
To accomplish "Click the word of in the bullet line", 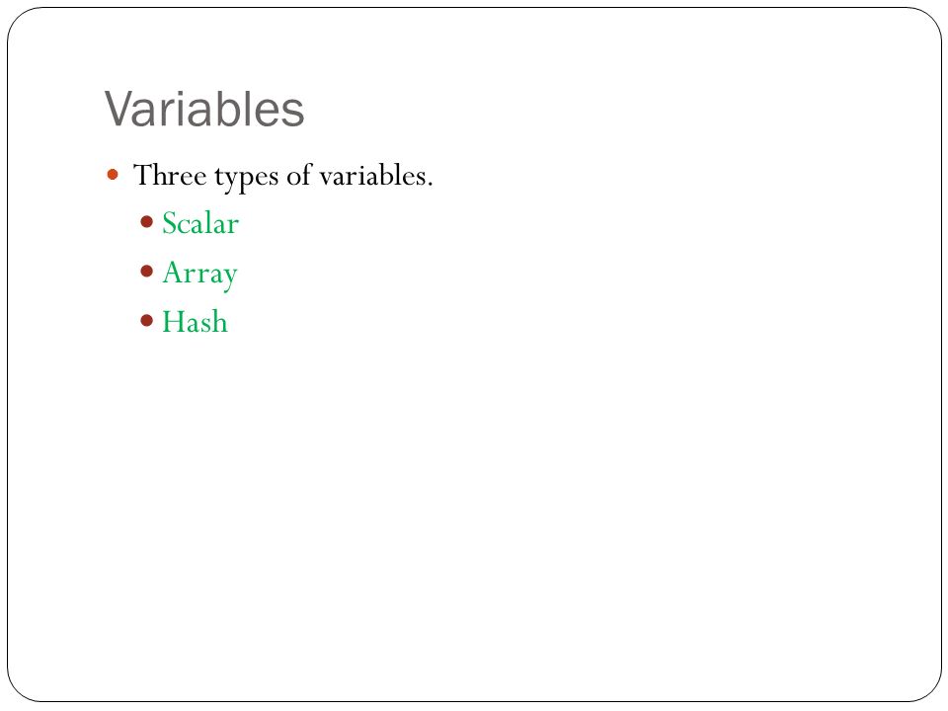I will pyautogui.click(x=298, y=175).
